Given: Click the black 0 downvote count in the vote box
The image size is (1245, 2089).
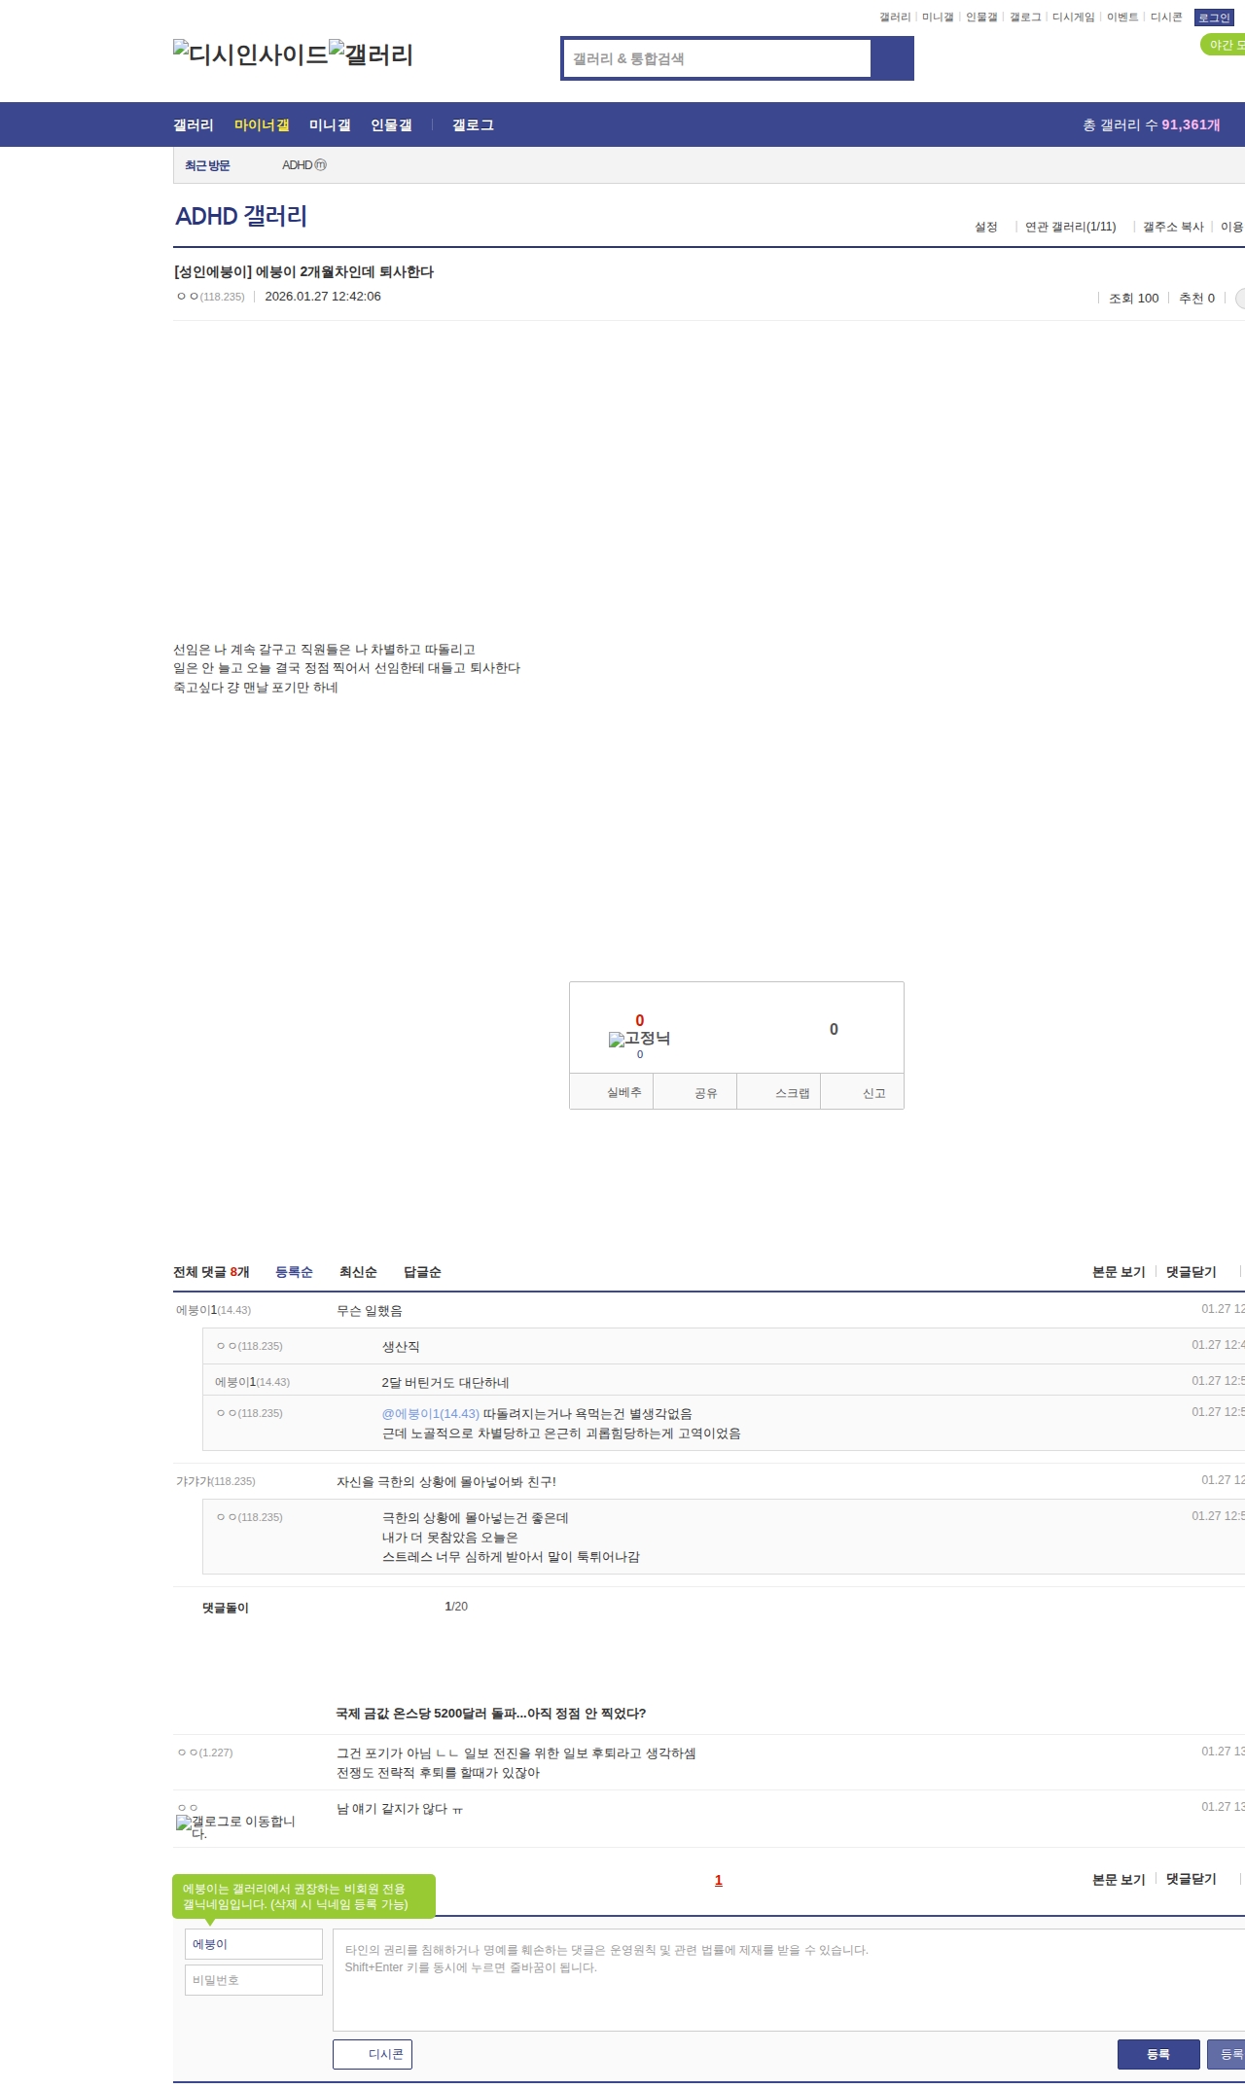Looking at the screenshot, I should pos(834,1029).
